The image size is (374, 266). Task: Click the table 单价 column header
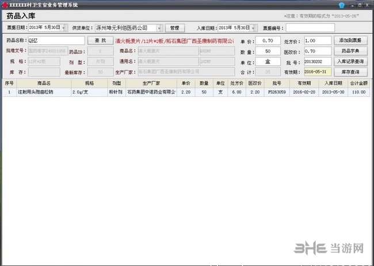coord(186,83)
